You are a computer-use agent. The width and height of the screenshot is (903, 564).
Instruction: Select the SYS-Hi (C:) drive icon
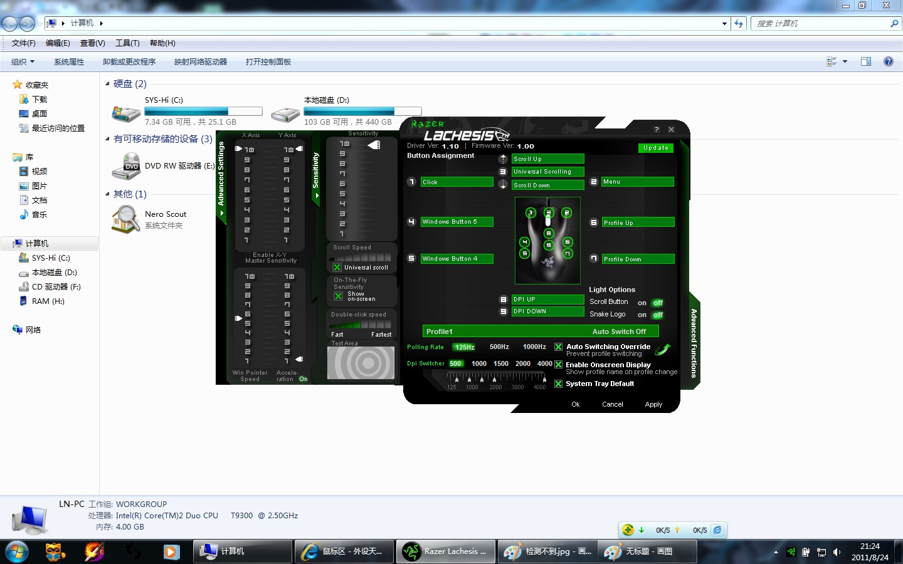tap(126, 113)
